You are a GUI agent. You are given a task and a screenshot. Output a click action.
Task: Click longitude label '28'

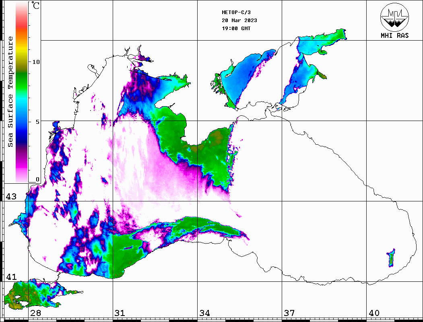(35, 313)
